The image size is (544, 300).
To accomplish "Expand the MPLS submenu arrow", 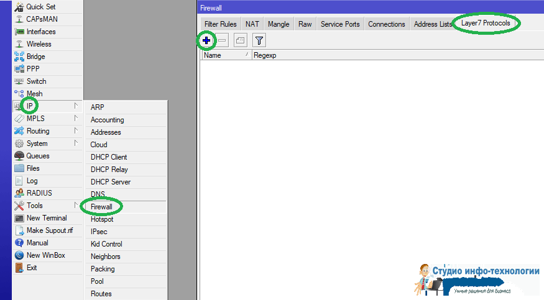I will click(x=75, y=118).
